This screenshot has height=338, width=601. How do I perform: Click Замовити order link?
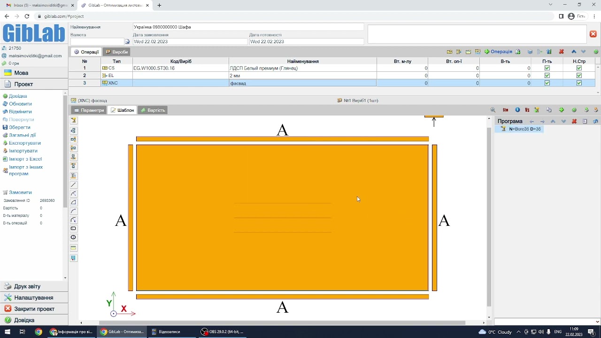tap(20, 192)
